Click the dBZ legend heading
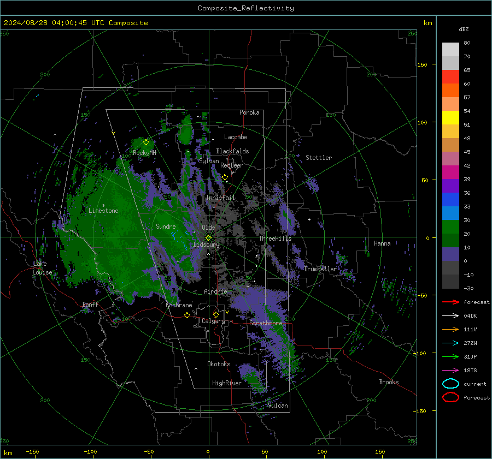The image size is (492, 459). click(x=464, y=29)
